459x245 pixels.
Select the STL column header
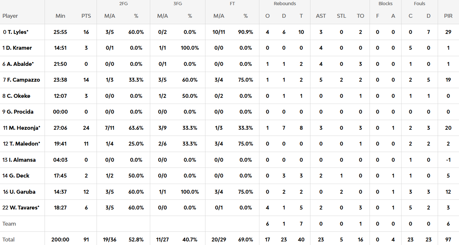(341, 16)
